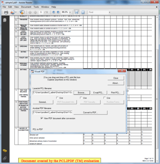The height and width of the screenshot is (164, 160).
Task: Enable Use checkbox for Runtime Forms
Action: pyautogui.click(x=104, y=98)
